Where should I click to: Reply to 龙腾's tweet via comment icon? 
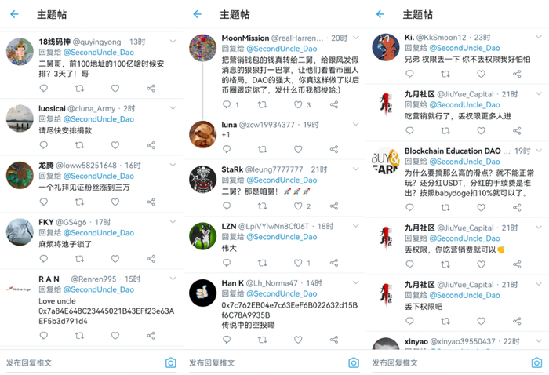tap(43, 202)
